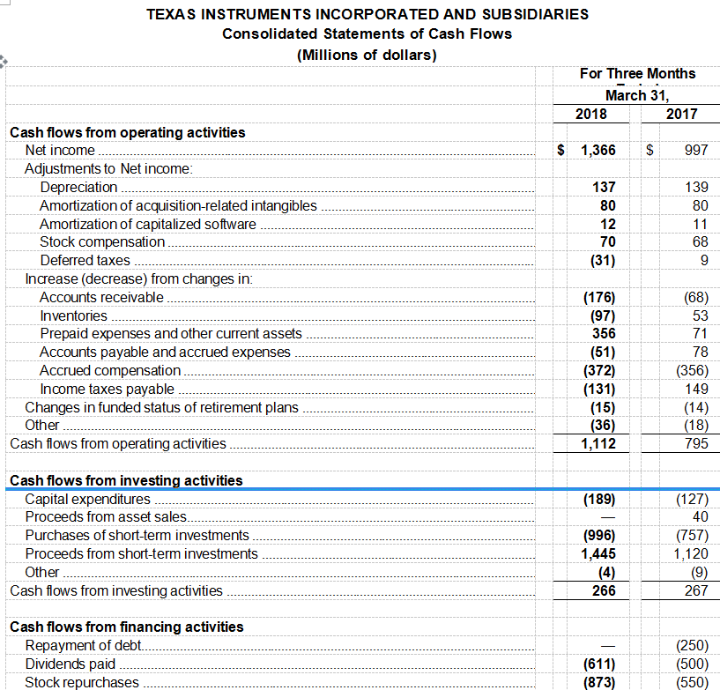Click the 2018 operating 'Other' value (36)

click(603, 425)
